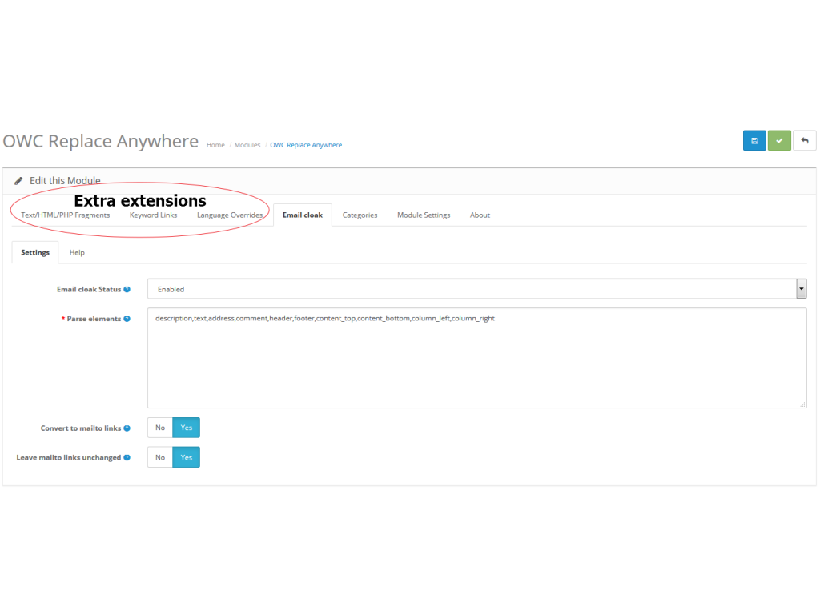Click the Modules breadcrumb link
Image resolution: width=820 pixels, height=615 pixels.
tap(247, 145)
